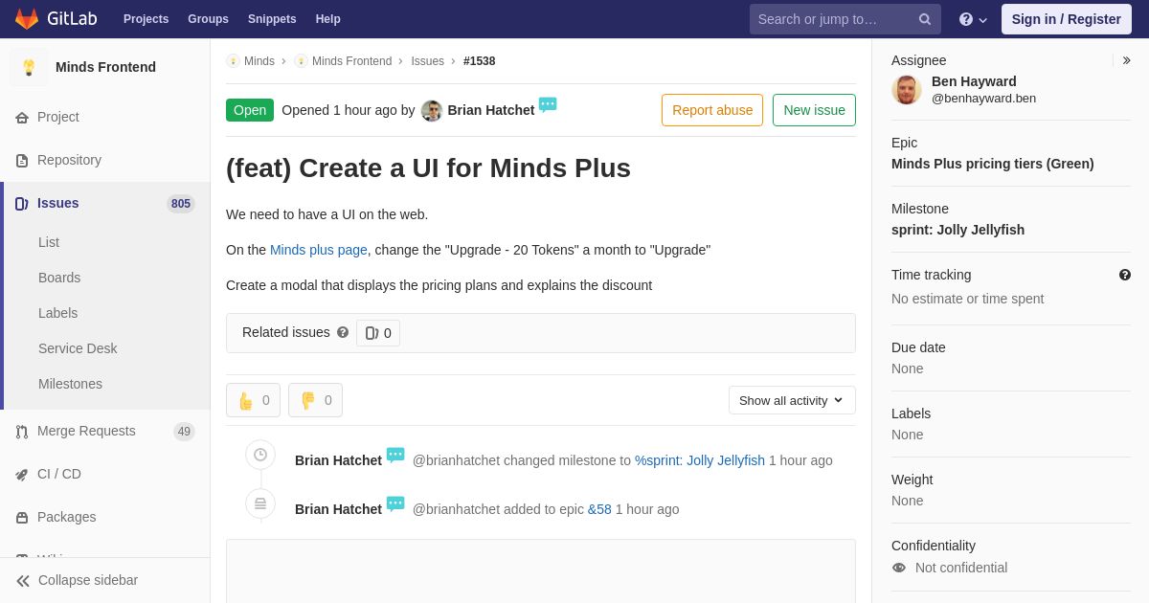This screenshot has width=1149, height=603.
Task: Click the clock icon on milestone activity
Action: pos(260,455)
